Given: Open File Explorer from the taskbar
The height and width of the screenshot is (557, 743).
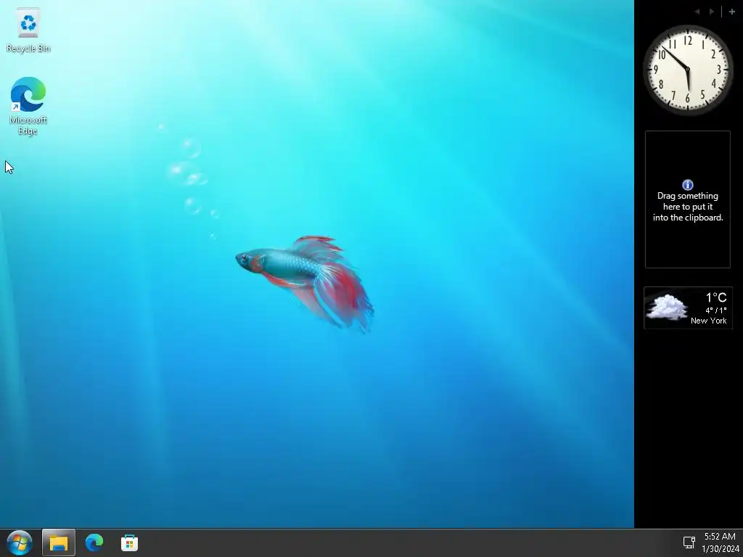Looking at the screenshot, I should 59,542.
